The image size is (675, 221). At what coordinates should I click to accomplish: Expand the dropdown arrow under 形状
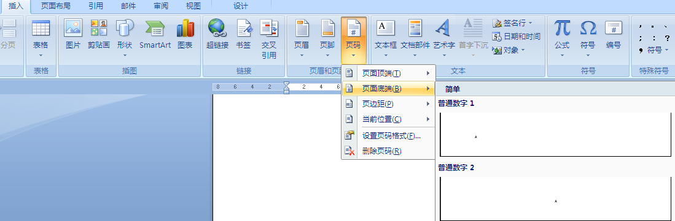point(125,55)
